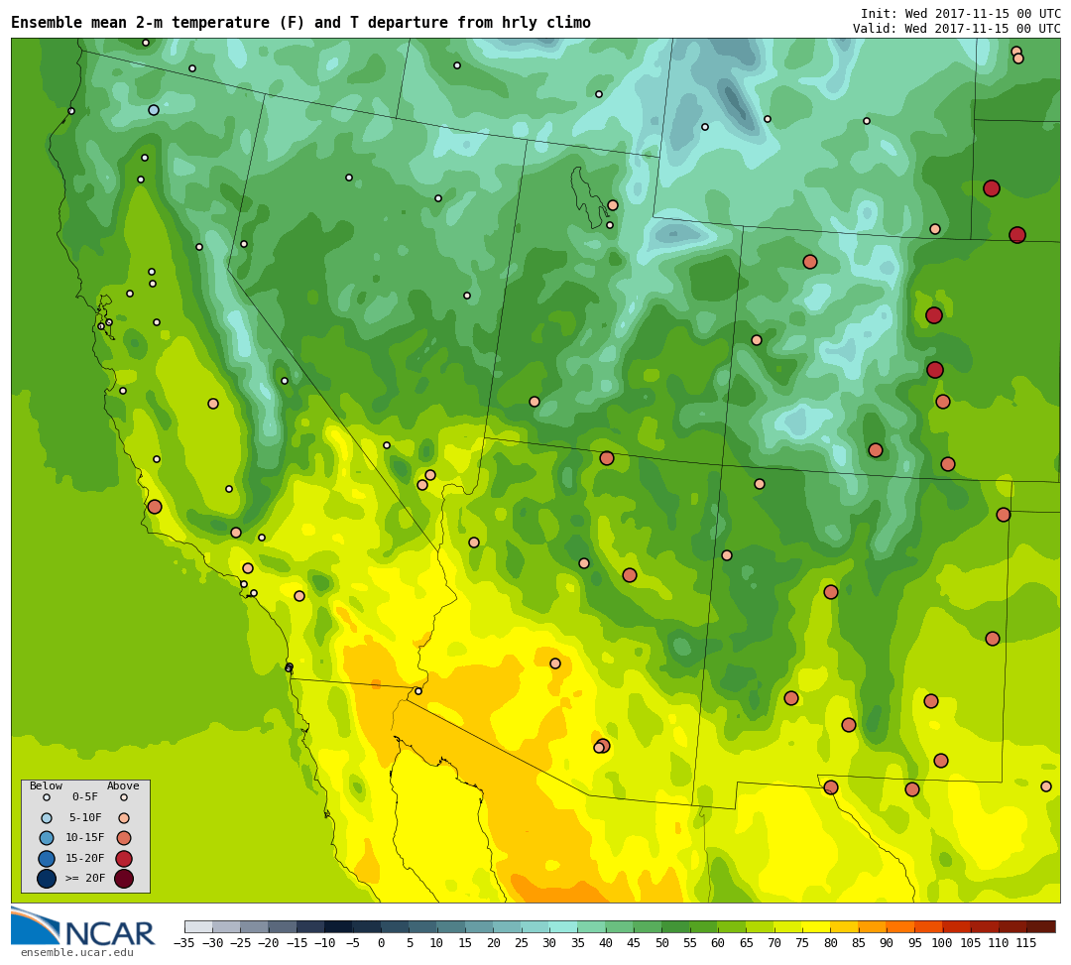
Task: Select the '0-5F' legend label
Action: (85, 797)
